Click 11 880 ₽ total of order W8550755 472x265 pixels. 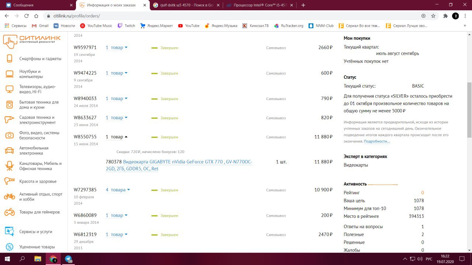pos(323,137)
